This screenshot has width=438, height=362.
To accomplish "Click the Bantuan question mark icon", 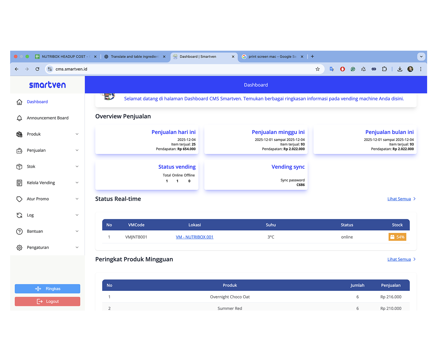I will [x=20, y=231].
